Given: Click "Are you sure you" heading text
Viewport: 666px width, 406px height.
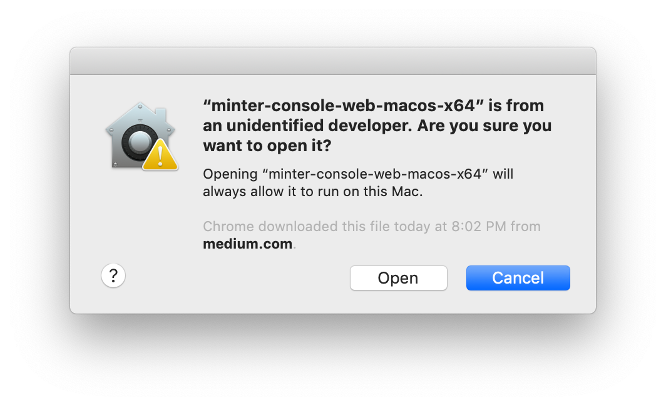Looking at the screenshot, I should [484, 126].
